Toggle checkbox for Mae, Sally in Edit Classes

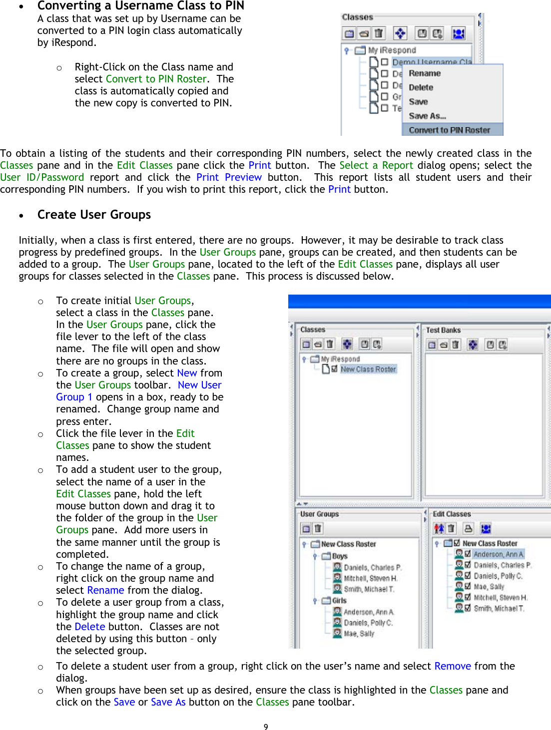click(468, 586)
